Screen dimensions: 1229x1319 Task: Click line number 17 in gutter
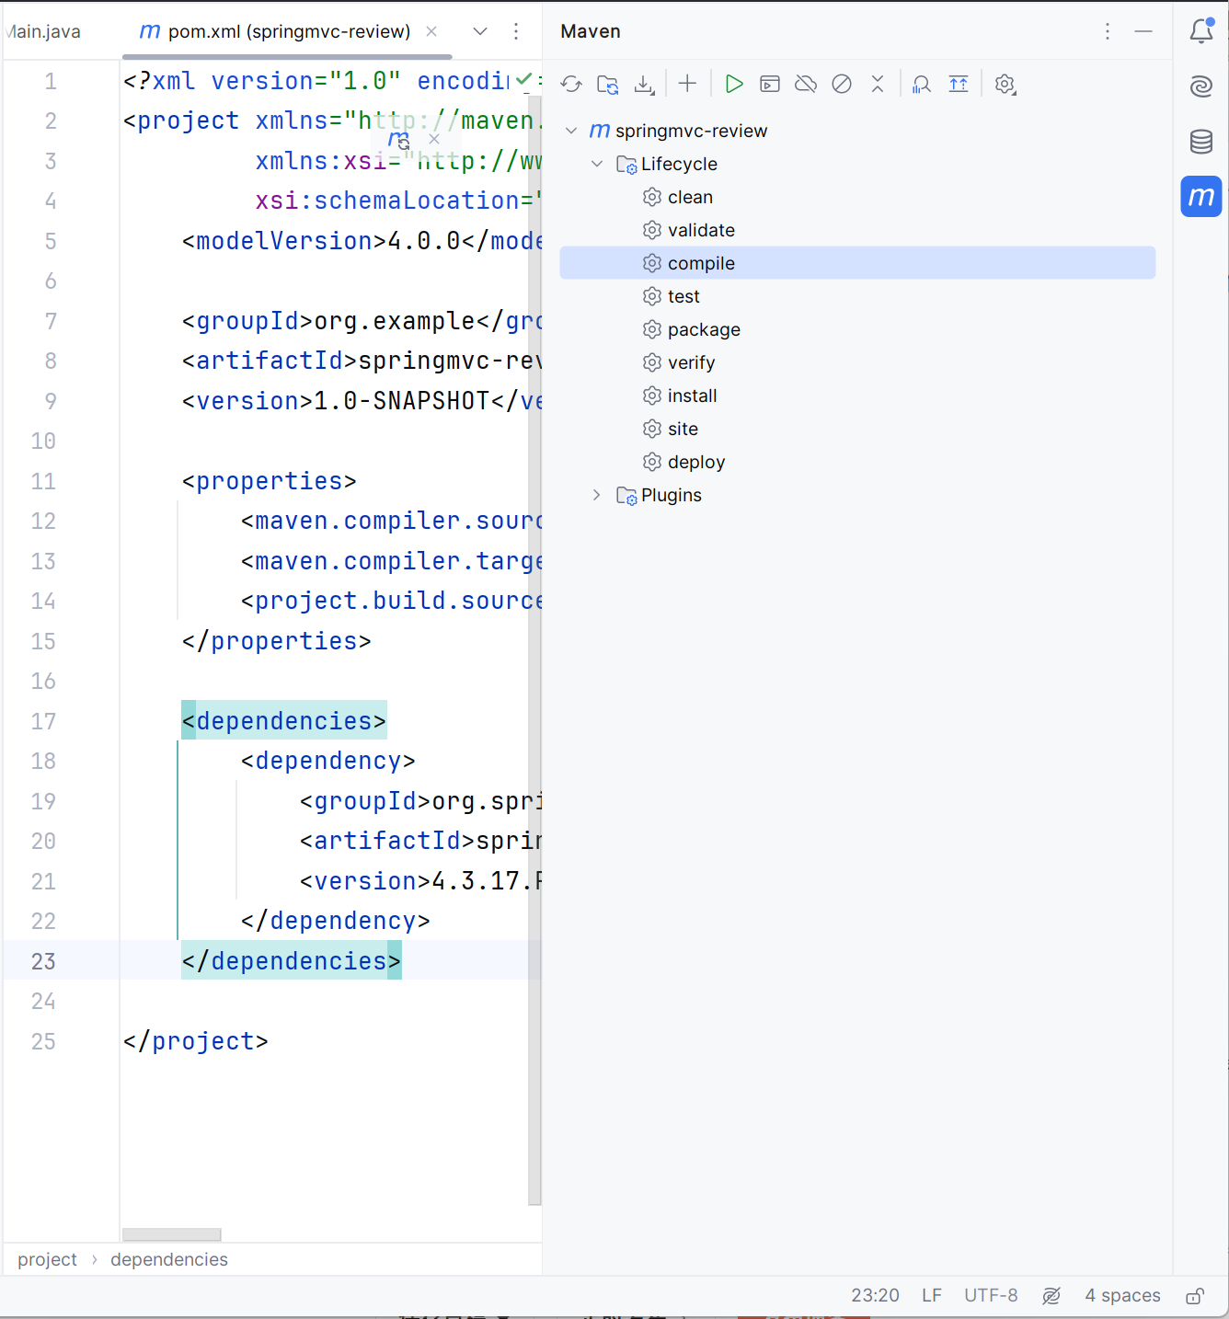pos(43,721)
